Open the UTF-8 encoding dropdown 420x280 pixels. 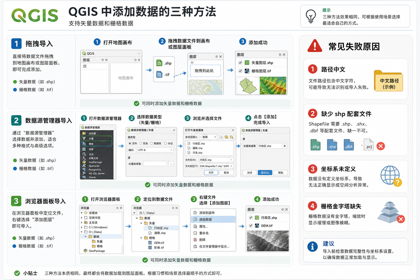pyautogui.click(x=155, y=150)
